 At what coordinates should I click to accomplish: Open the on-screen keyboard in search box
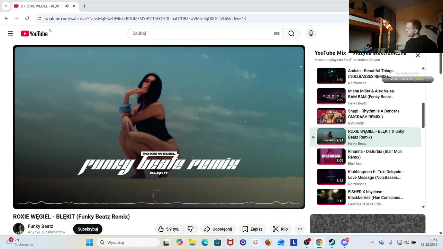(x=277, y=34)
